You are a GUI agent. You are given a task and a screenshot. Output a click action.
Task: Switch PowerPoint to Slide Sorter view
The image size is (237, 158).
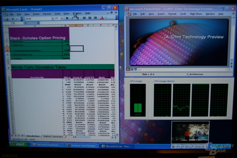pyautogui.click(x=132, y=69)
